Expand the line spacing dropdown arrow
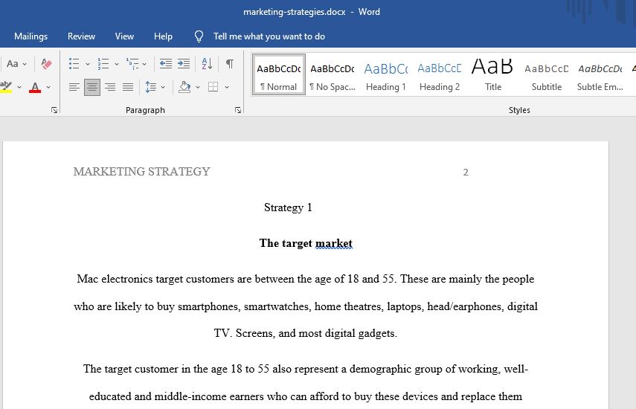 tap(163, 87)
